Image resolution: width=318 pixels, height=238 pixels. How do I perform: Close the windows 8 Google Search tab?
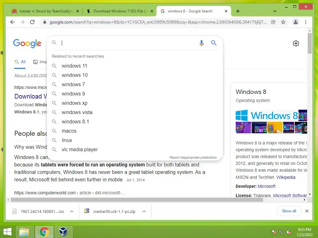[x=226, y=11]
